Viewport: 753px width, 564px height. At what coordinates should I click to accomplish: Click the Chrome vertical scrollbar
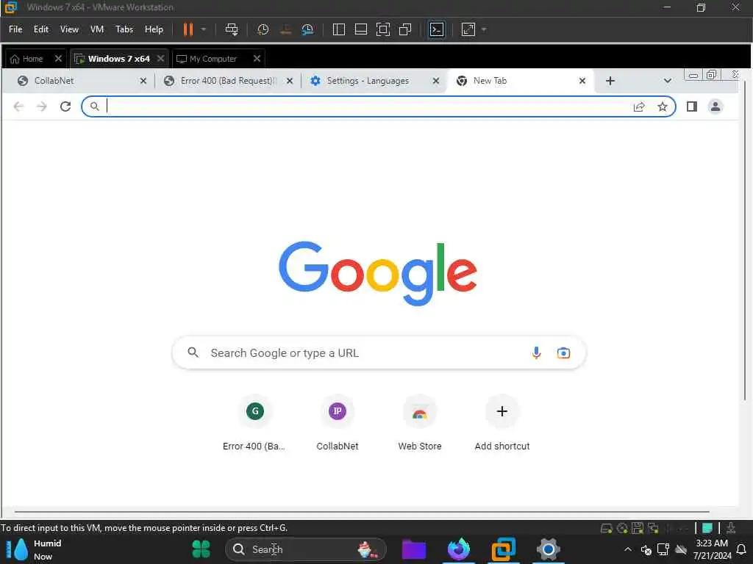[745, 240]
